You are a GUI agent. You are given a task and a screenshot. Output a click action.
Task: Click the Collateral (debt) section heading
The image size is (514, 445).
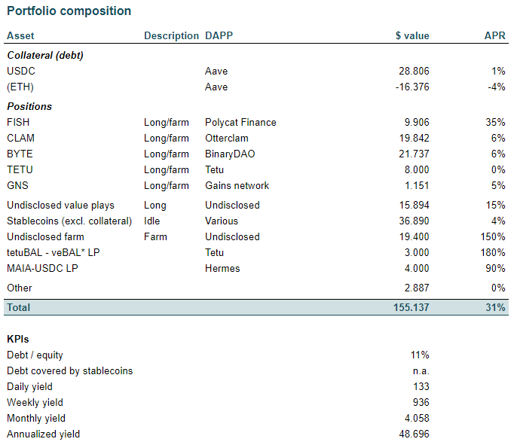[x=45, y=55]
